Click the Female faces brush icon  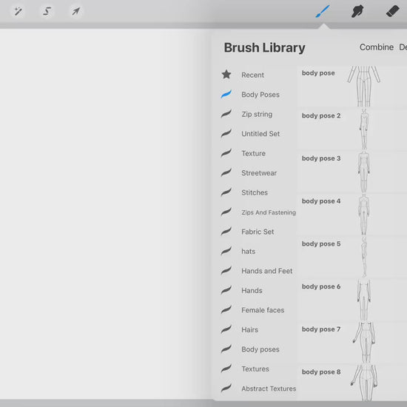pyautogui.click(x=226, y=310)
